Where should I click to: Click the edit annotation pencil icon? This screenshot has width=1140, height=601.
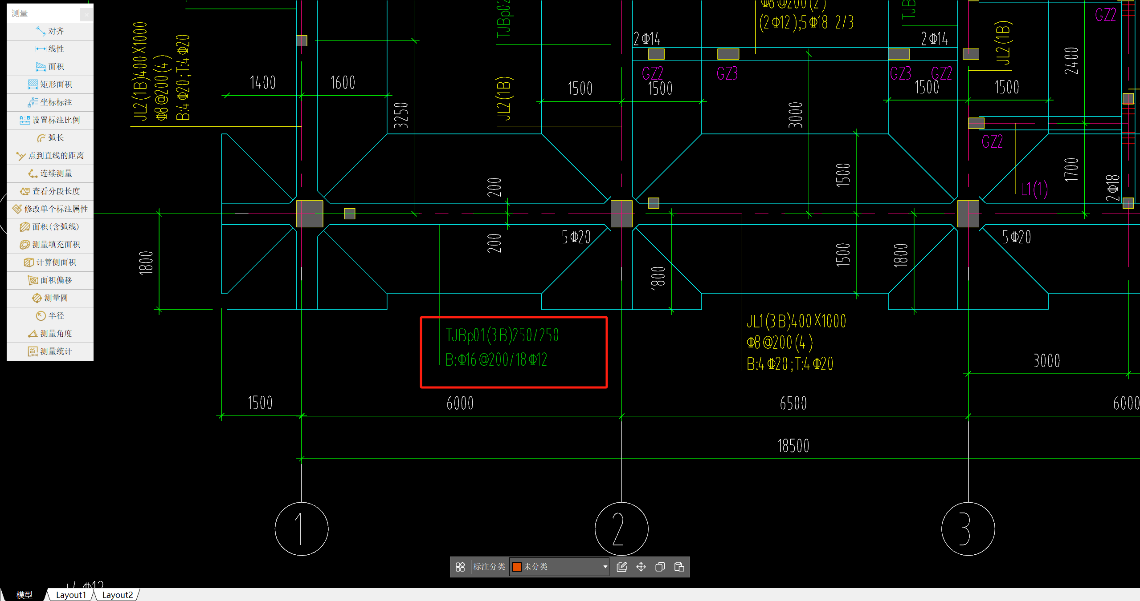click(622, 567)
